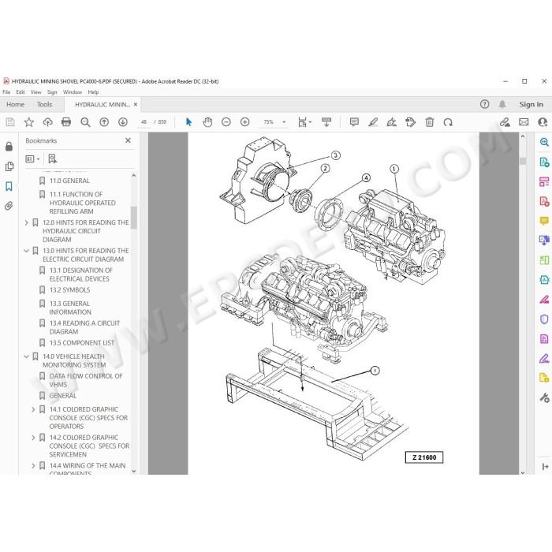Choose the selection arrow tool

click(x=188, y=122)
